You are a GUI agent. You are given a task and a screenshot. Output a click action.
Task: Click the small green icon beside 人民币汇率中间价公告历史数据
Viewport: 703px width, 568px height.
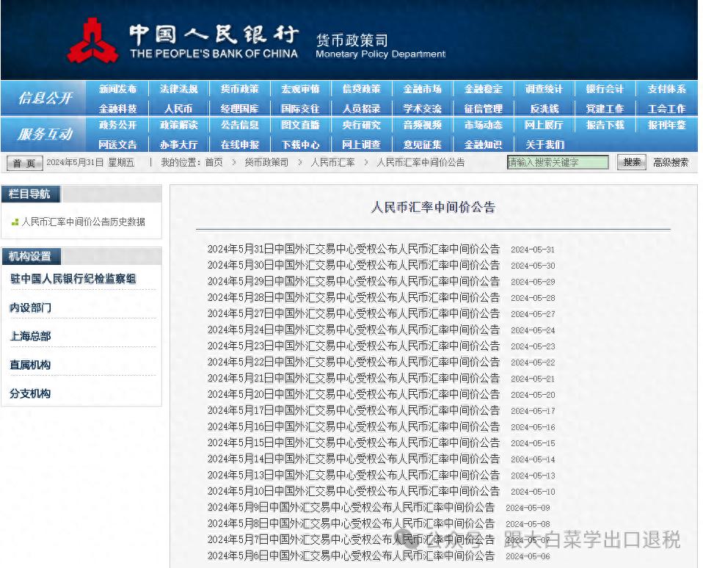(16, 222)
